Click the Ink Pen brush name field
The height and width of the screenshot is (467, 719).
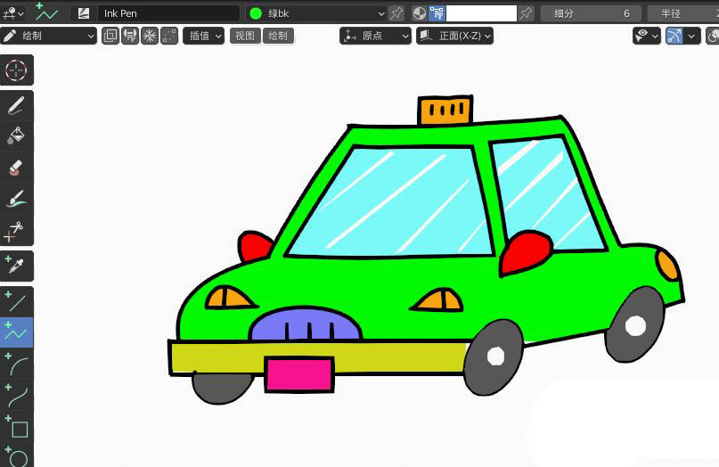coord(167,13)
